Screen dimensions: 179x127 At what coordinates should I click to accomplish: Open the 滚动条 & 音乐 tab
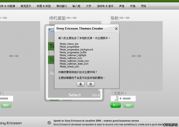point(105,6)
